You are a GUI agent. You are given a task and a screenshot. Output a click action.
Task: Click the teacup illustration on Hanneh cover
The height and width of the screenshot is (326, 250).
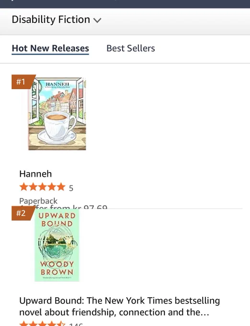(57, 128)
